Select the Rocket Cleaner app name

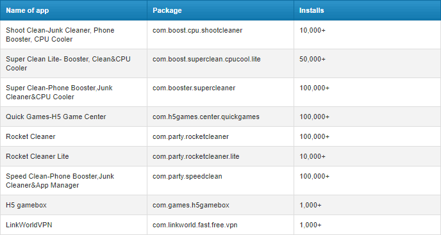[x=31, y=136]
